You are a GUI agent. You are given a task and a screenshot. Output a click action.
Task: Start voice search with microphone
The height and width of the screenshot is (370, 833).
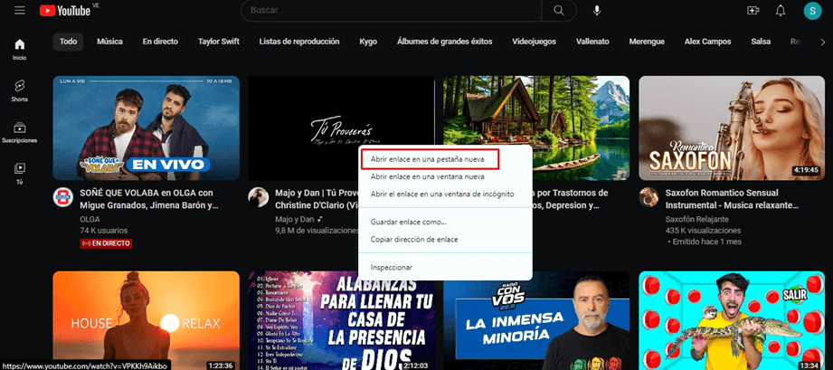[x=598, y=10]
